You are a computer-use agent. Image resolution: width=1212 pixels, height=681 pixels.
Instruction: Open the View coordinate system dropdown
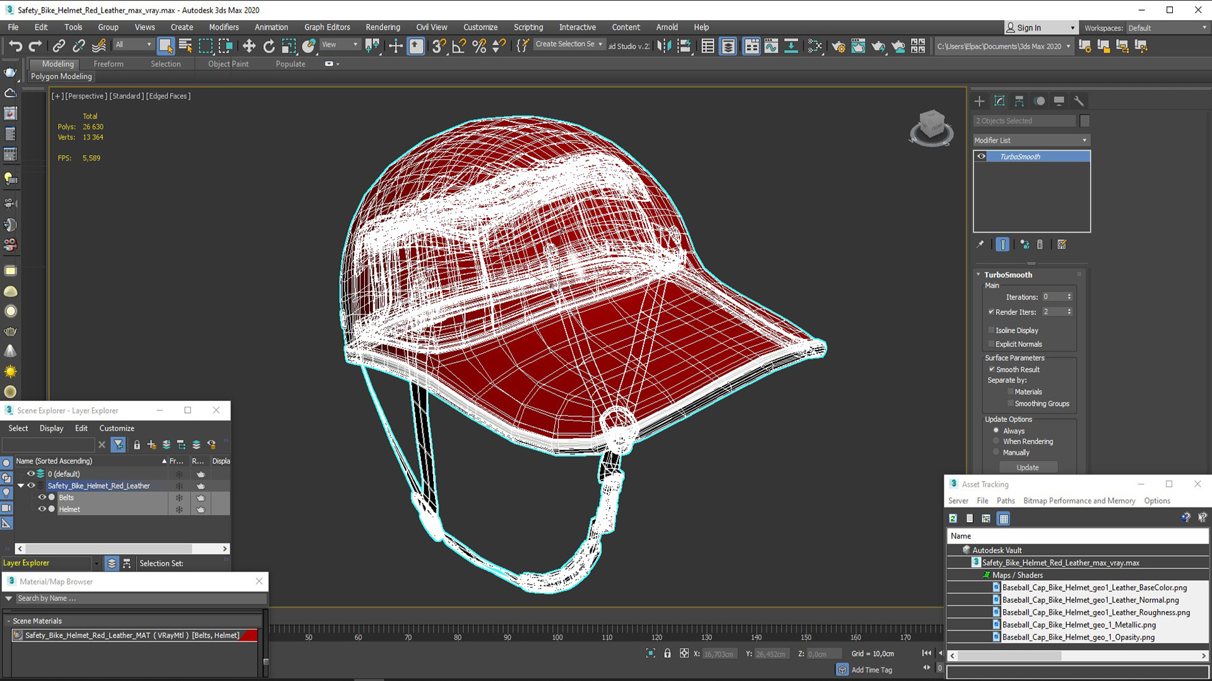340,44
